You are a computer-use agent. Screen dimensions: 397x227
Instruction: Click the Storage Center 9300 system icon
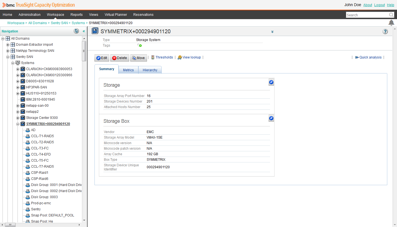[23, 118]
